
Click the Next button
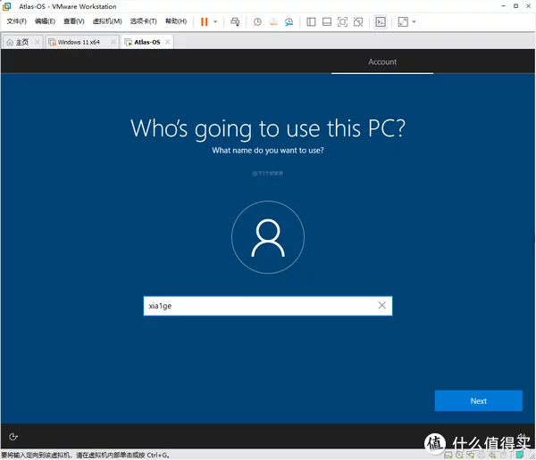[478, 401]
